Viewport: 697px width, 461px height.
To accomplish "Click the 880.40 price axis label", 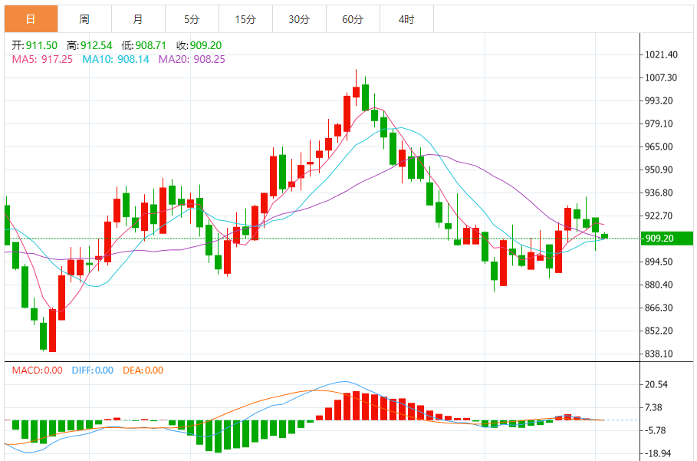I will [x=659, y=285].
